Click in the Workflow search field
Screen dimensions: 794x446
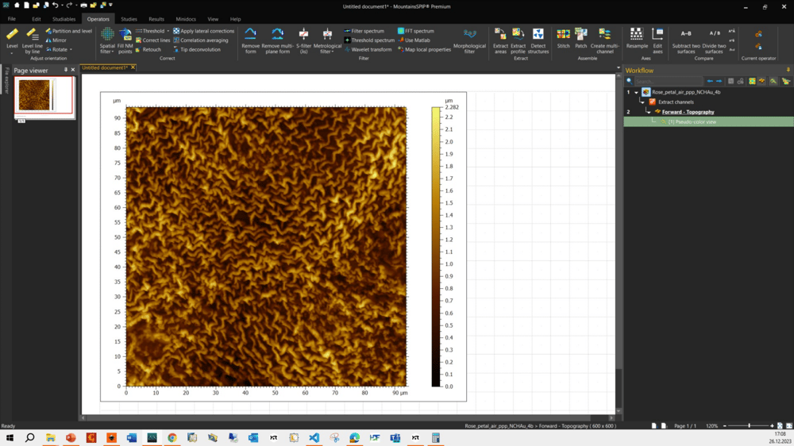pyautogui.click(x=668, y=81)
